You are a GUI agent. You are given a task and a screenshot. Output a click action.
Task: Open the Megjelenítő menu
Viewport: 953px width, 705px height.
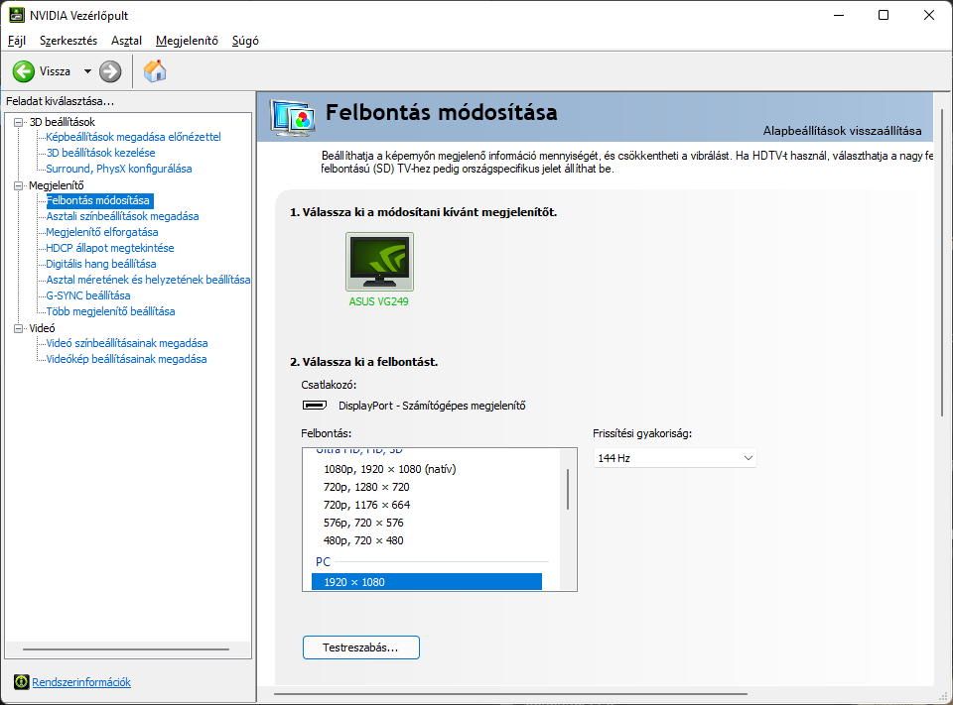187,41
